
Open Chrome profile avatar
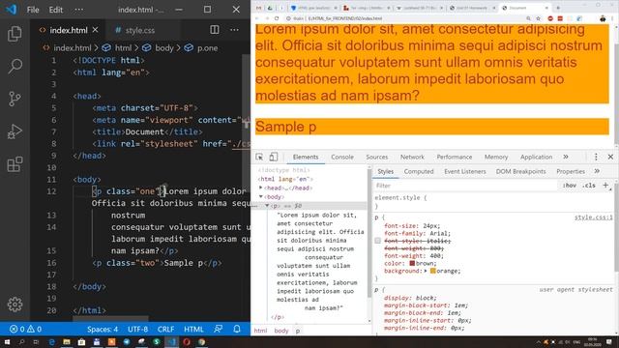pos(603,18)
